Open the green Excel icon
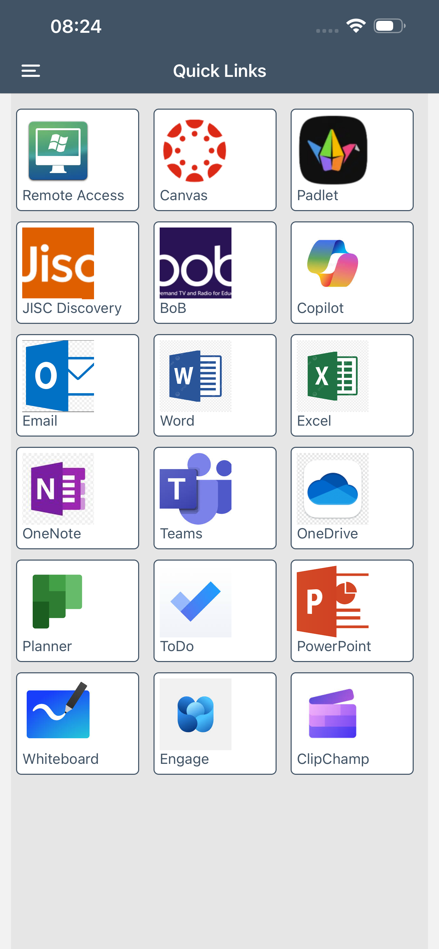The height and width of the screenshot is (949, 439). tap(332, 376)
